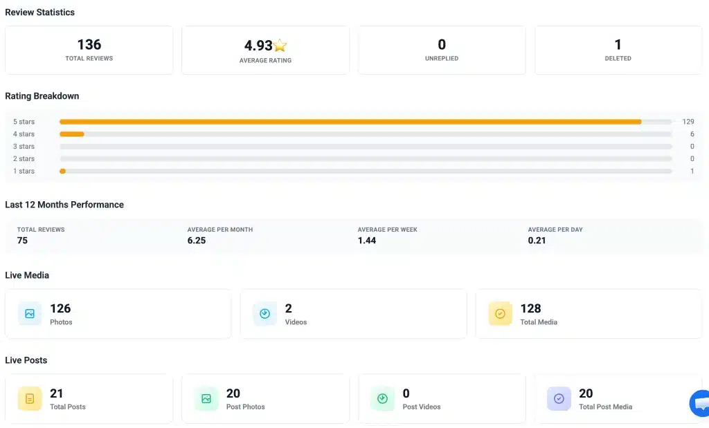Click the Total Media checkmark icon
Image resolution: width=709 pixels, height=428 pixels.
500,314
